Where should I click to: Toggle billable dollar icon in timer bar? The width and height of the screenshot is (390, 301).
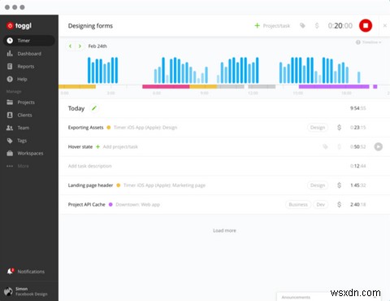coord(317,26)
